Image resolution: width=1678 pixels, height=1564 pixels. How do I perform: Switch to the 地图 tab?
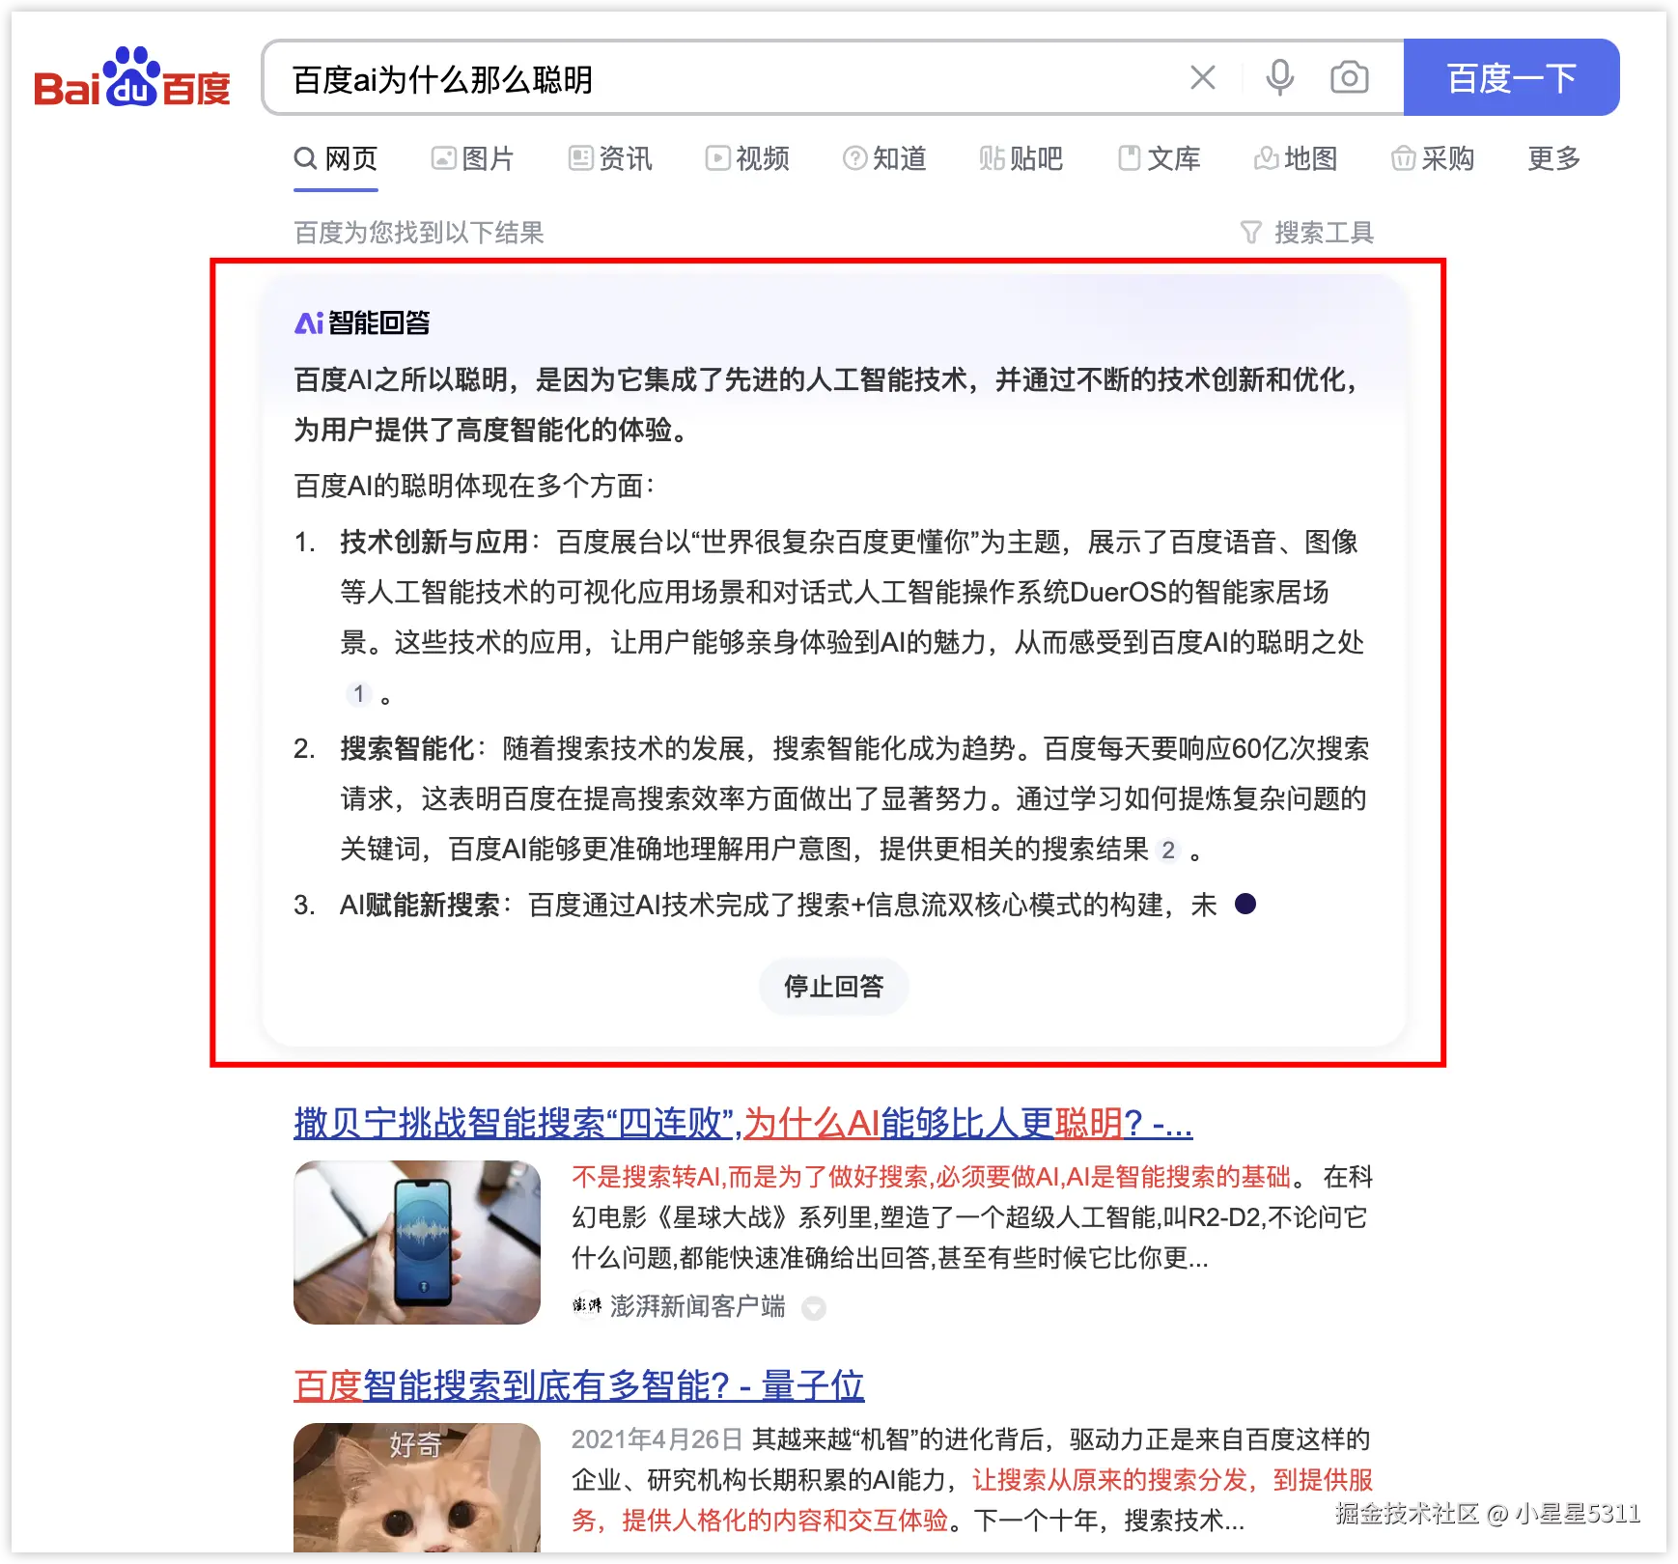1296,158
